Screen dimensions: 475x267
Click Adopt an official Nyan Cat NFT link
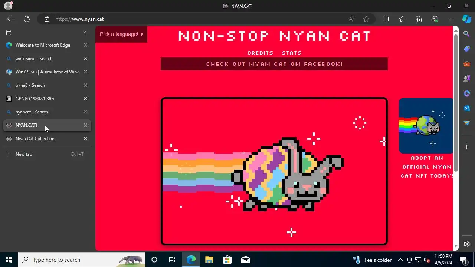tap(427, 167)
